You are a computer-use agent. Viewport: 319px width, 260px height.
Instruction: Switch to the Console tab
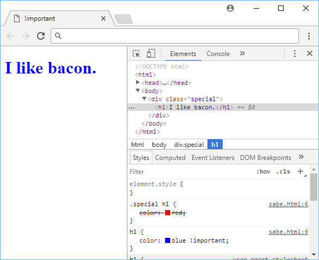pyautogui.click(x=218, y=54)
